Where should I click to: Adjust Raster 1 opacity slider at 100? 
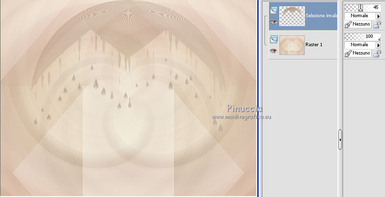pyautogui.click(x=362, y=37)
